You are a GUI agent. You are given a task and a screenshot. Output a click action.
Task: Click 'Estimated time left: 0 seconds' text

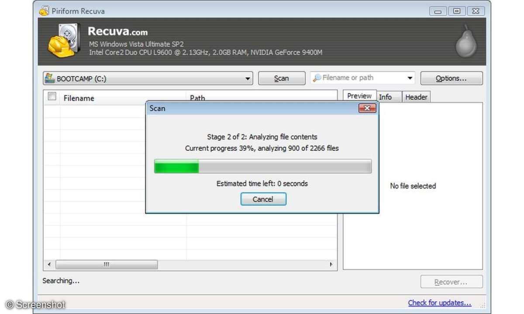coord(262,184)
